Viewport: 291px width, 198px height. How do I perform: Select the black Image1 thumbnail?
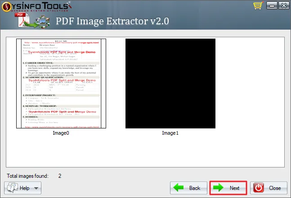170,84
